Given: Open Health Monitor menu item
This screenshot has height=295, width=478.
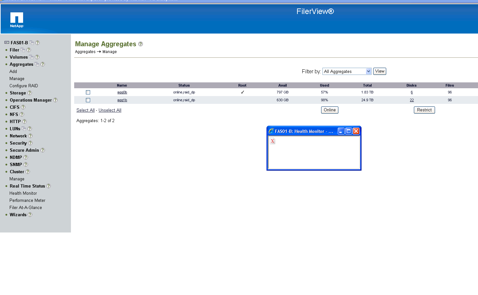Looking at the screenshot, I should pyautogui.click(x=23, y=193).
